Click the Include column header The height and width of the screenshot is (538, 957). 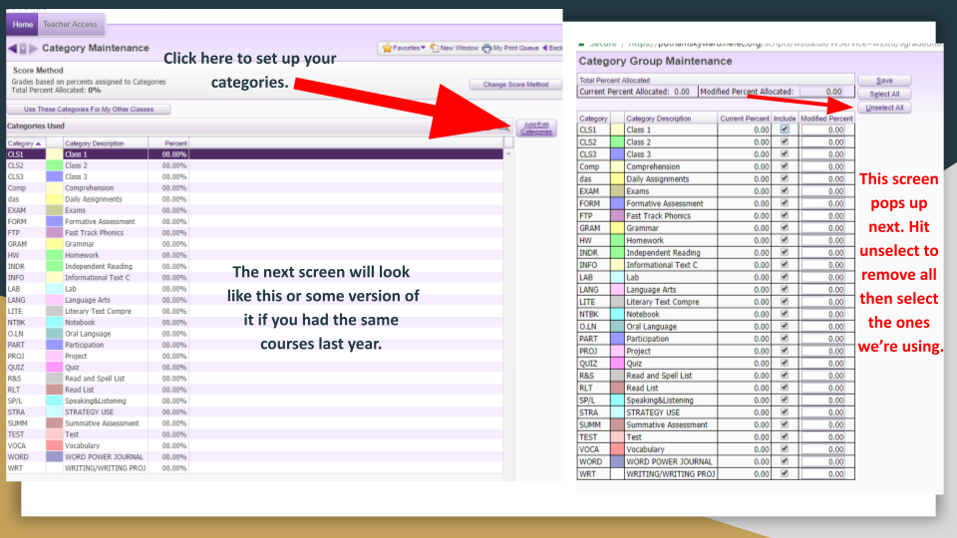[x=785, y=119]
